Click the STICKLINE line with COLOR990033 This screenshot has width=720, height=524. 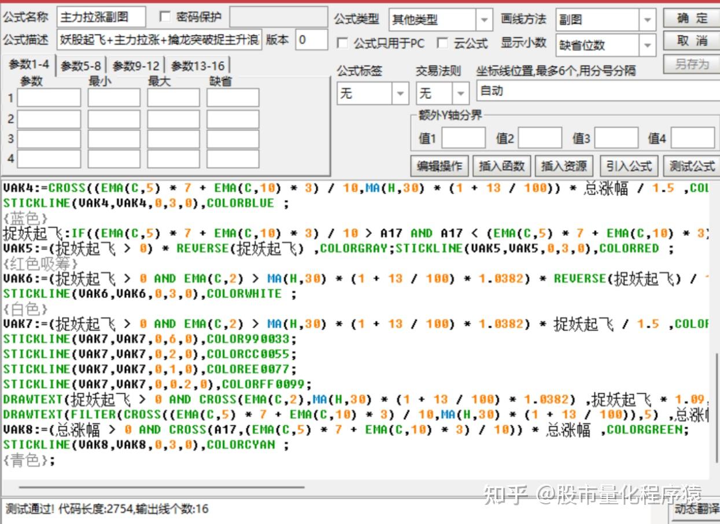(x=150, y=339)
